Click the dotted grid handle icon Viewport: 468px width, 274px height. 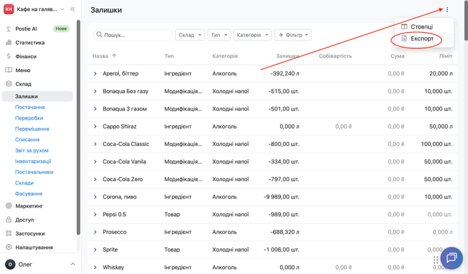click(436, 259)
